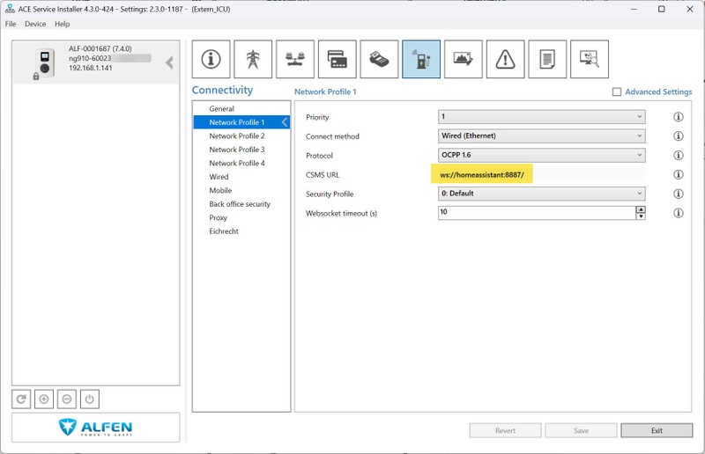Show info for Priority setting

679,117
